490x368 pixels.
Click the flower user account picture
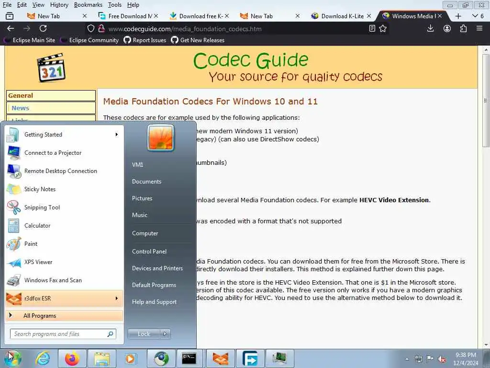tap(161, 138)
